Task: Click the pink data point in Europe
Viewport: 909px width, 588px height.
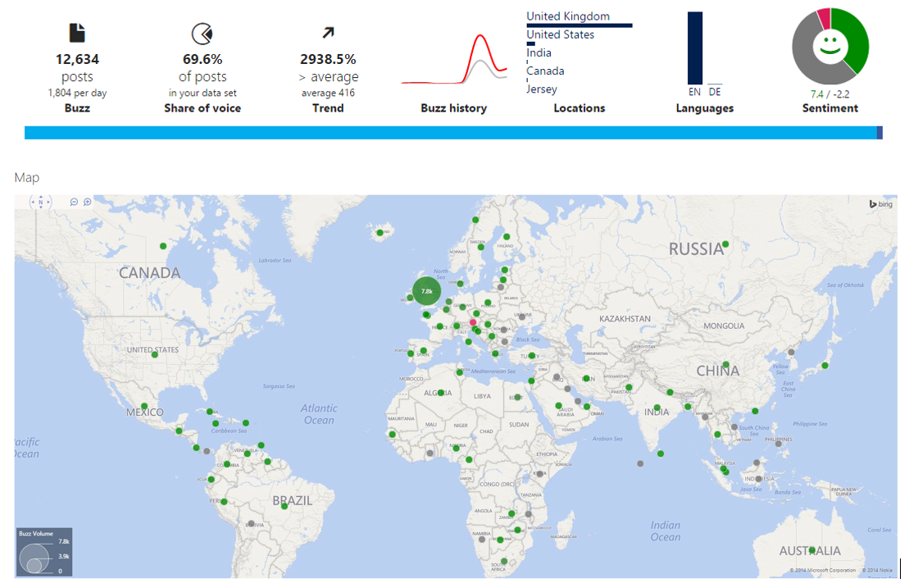Action: (473, 322)
